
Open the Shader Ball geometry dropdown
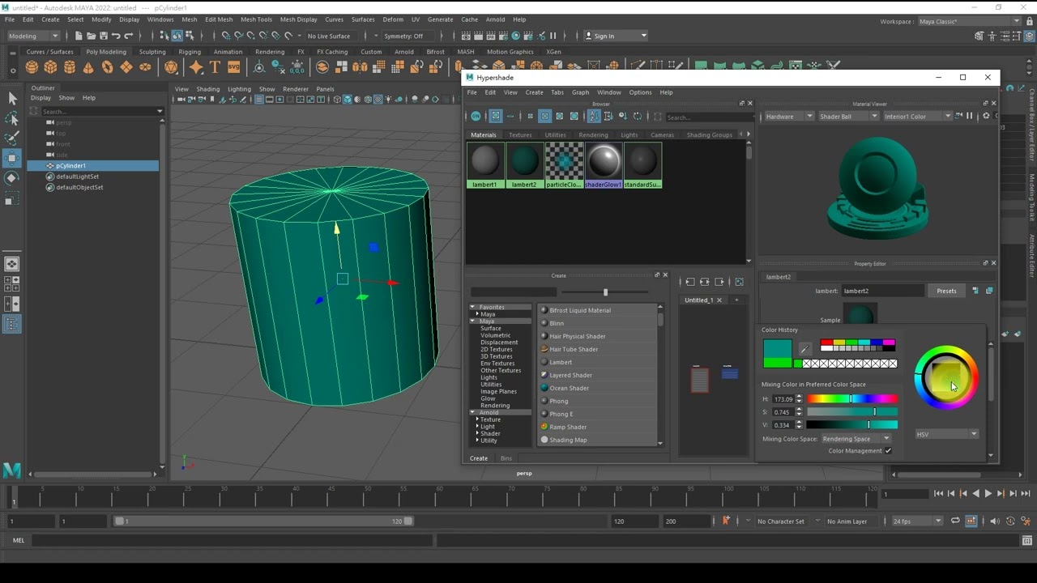[848, 117]
